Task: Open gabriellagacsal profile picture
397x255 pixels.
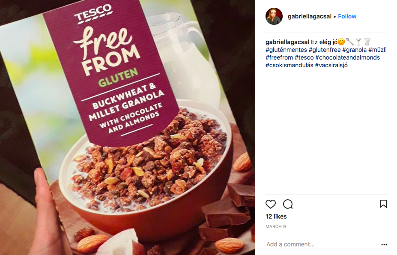Action: pyautogui.click(x=274, y=16)
